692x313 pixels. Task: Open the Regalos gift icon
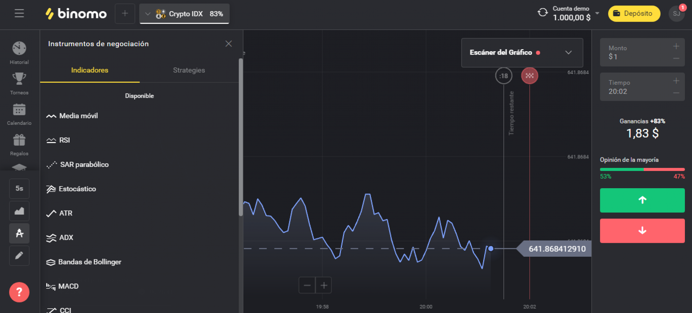tap(19, 140)
